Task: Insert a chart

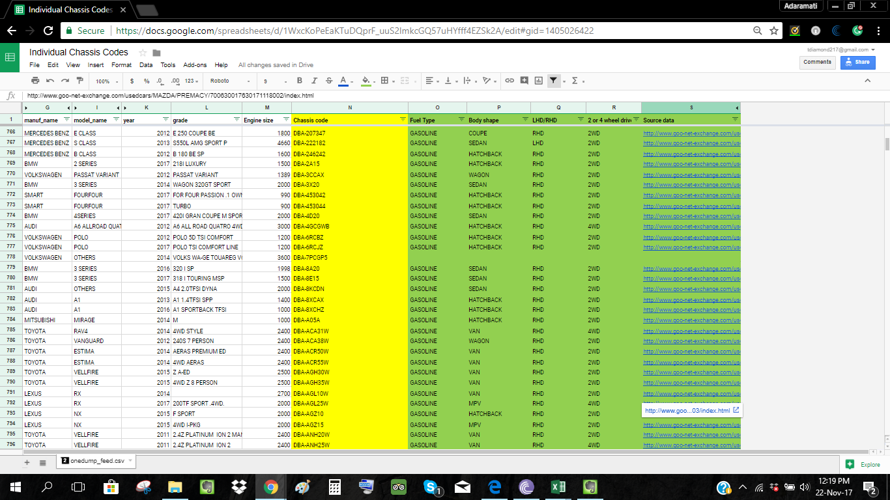Action: pos(539,81)
